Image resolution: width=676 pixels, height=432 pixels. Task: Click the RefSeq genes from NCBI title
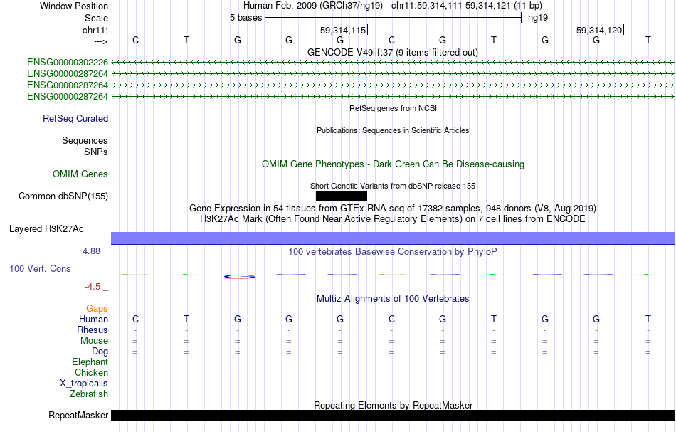[x=394, y=108]
